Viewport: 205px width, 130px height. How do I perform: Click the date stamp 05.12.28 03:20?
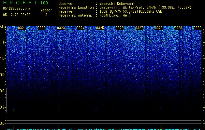pos(17,15)
